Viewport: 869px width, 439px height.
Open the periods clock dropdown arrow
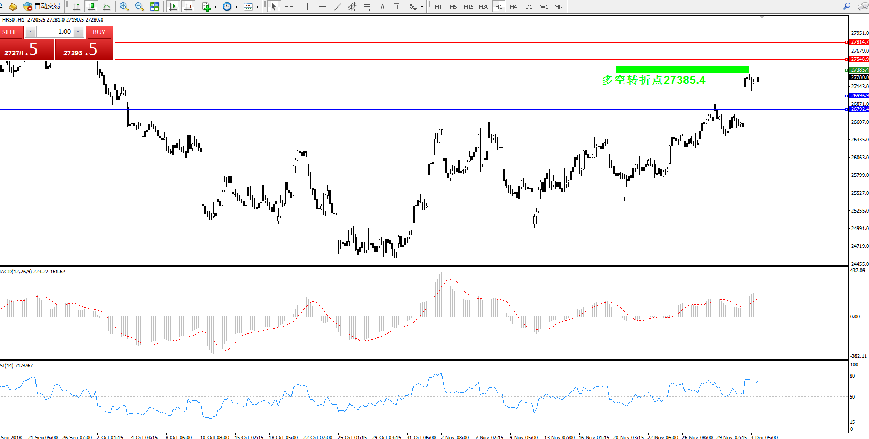coord(236,7)
